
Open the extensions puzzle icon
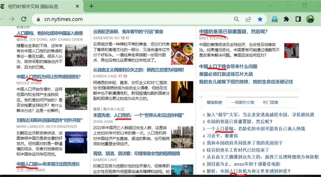(286, 19)
